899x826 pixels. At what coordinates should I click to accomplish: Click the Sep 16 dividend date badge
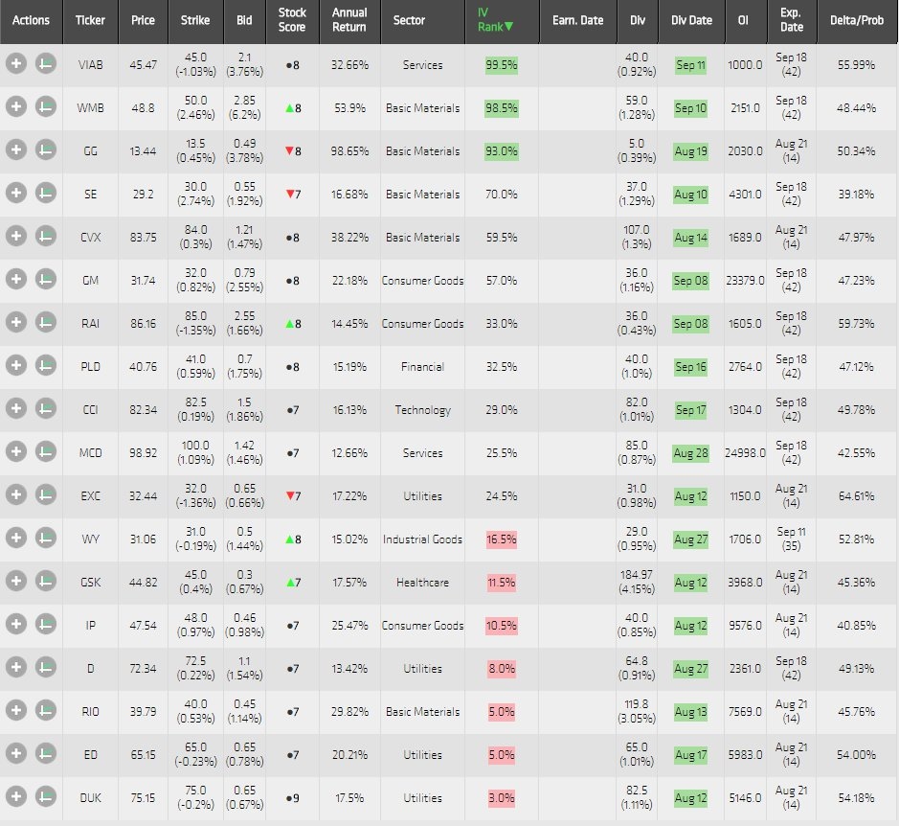(690, 367)
